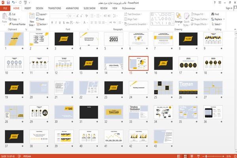Click the New Slide icon
Screen dimensions: 237x158
[x=32, y=16]
